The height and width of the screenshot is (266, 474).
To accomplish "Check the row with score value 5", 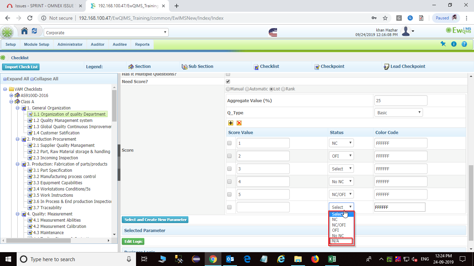I will [x=229, y=194].
